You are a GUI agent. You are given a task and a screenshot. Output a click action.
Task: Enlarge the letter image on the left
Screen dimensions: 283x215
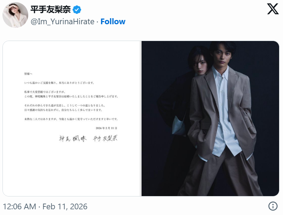click(x=71, y=118)
